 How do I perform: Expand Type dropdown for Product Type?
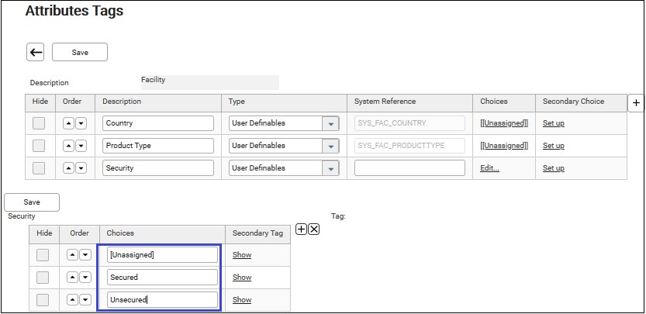(331, 146)
